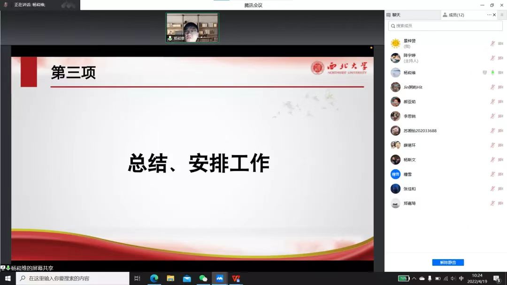Viewport: 507px width, 285px height.
Task: Open Microsoft Edge from the taskbar
Action: point(154,278)
